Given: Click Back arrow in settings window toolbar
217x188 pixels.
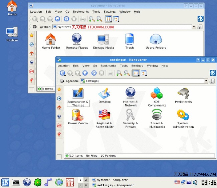Looking at the screenshot, I should (x=62, y=73).
